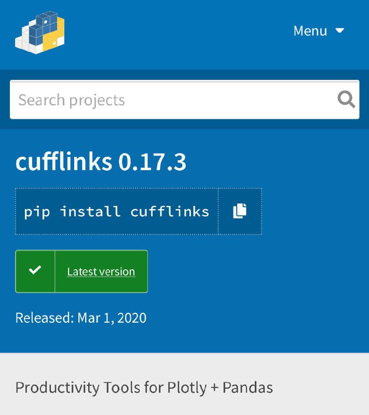
Task: Focus the Search projects field
Action: click(185, 100)
